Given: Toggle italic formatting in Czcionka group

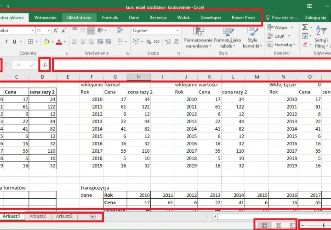Looking at the screenshot, I should [x=6, y=42].
